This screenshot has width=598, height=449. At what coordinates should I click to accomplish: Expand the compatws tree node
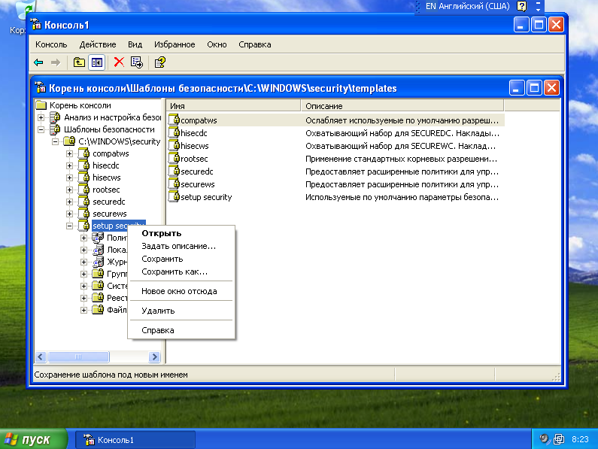pyautogui.click(x=69, y=153)
